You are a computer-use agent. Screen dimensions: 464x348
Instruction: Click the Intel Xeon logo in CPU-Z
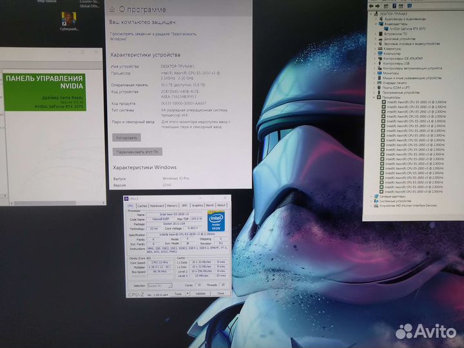tap(216, 221)
